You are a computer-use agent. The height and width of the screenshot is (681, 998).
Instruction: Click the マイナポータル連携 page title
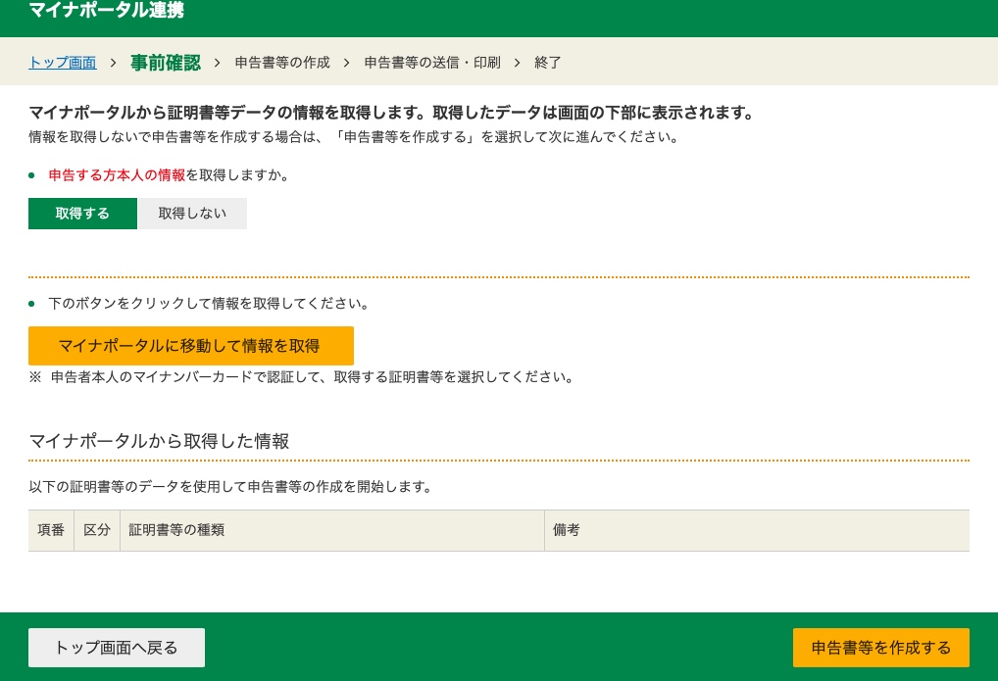point(106,10)
